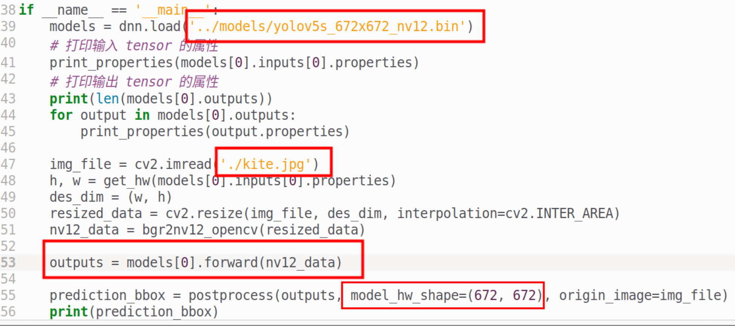Screen dimensions: 735x326
Task: Click line number 53 in gutter
Action: [x=8, y=262]
